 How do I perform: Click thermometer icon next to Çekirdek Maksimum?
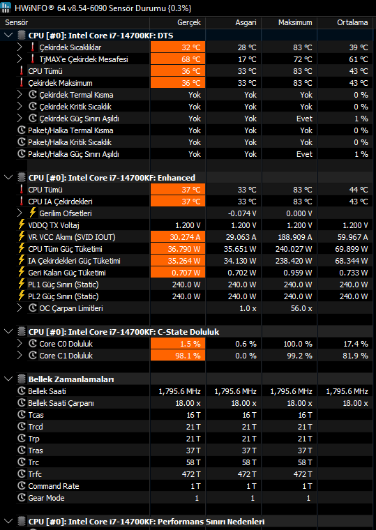click(22, 83)
